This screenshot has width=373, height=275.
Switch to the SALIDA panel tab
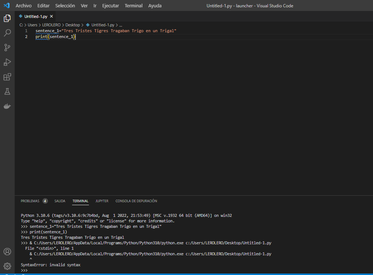(x=60, y=201)
